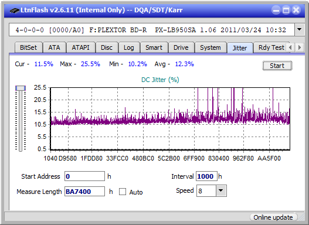The width and height of the screenshot is (309, 225).
Task: Click the LtnFlash chip icon in title bar
Action: (14, 10)
